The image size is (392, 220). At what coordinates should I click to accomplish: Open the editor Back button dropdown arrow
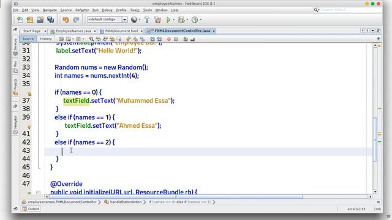click(73, 39)
